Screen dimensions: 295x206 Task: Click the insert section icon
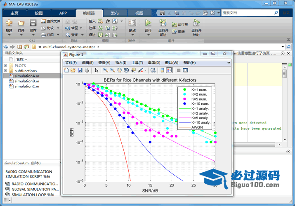coord(100,21)
